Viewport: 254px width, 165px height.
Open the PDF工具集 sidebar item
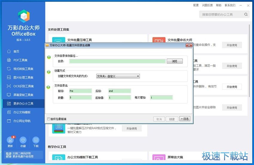(x=23, y=60)
